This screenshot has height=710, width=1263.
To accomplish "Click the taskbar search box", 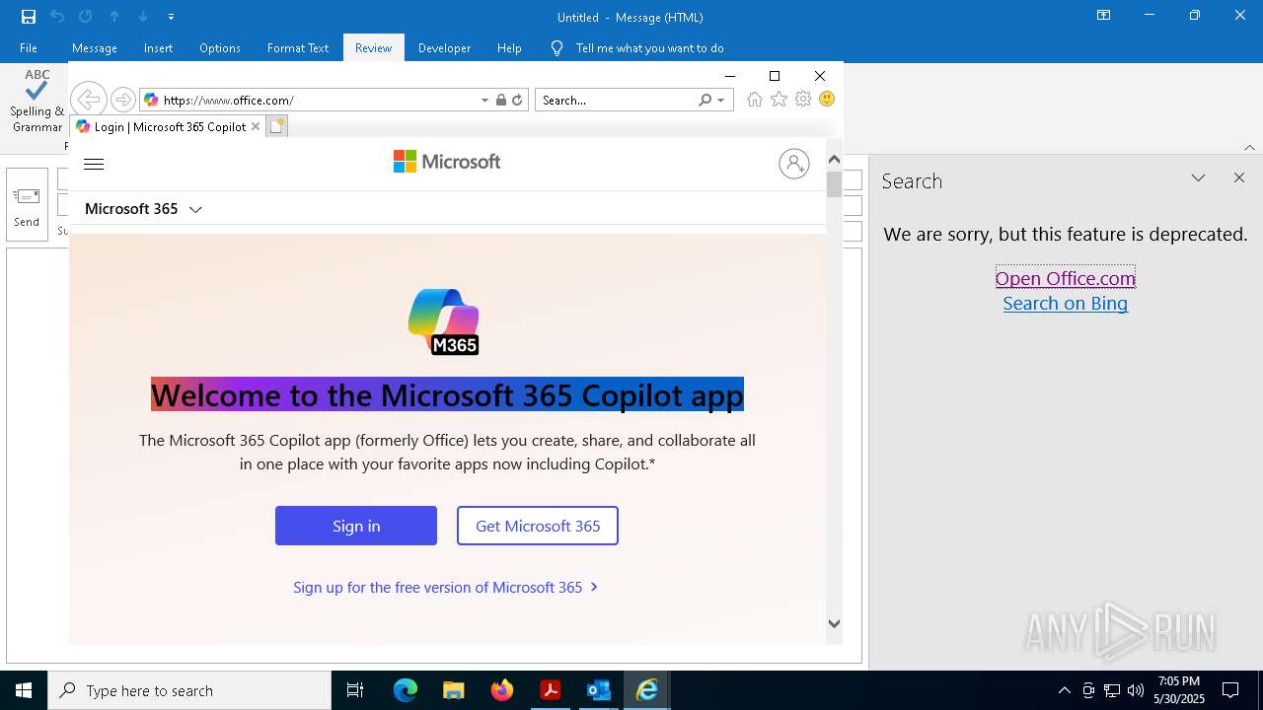I will coord(189,690).
